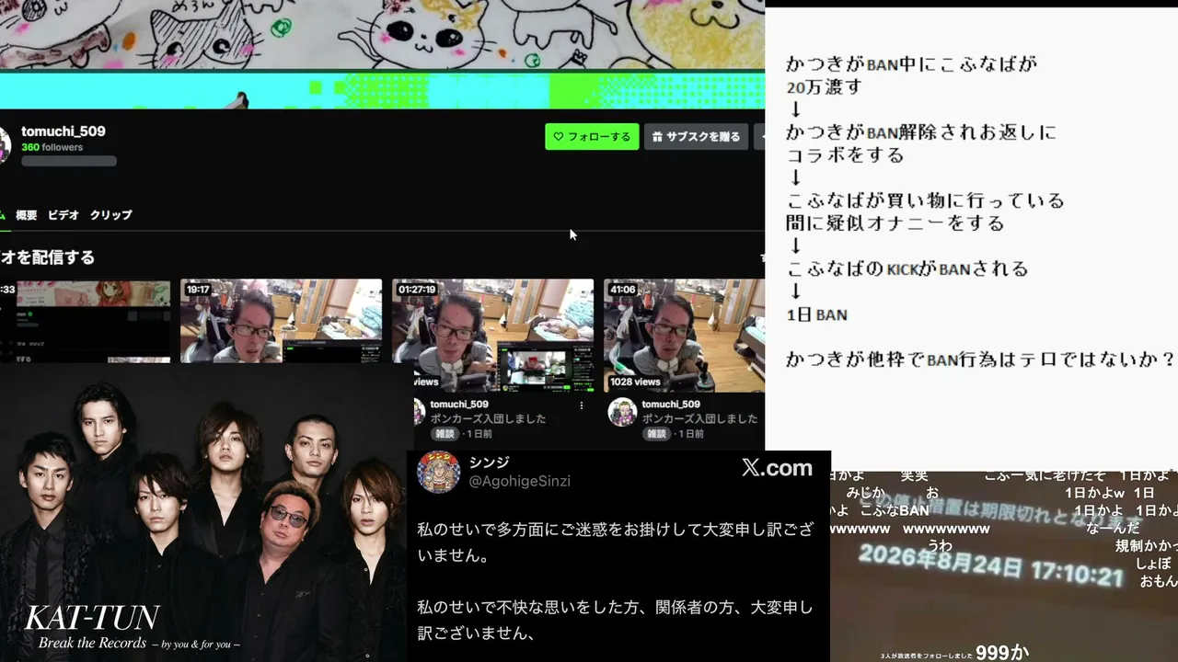Image resolution: width=1178 pixels, height=662 pixels.
Task: Click the 360 followers count
Action: coord(52,147)
